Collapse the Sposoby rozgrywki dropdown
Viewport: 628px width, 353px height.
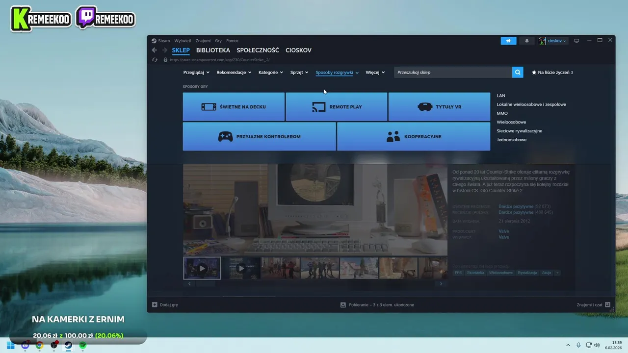click(x=337, y=72)
